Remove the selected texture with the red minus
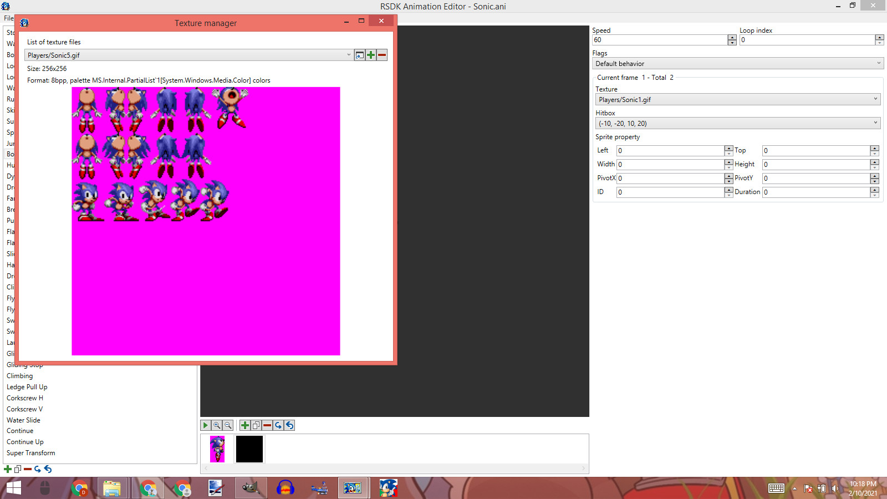Viewport: 887px width, 499px height. click(382, 55)
